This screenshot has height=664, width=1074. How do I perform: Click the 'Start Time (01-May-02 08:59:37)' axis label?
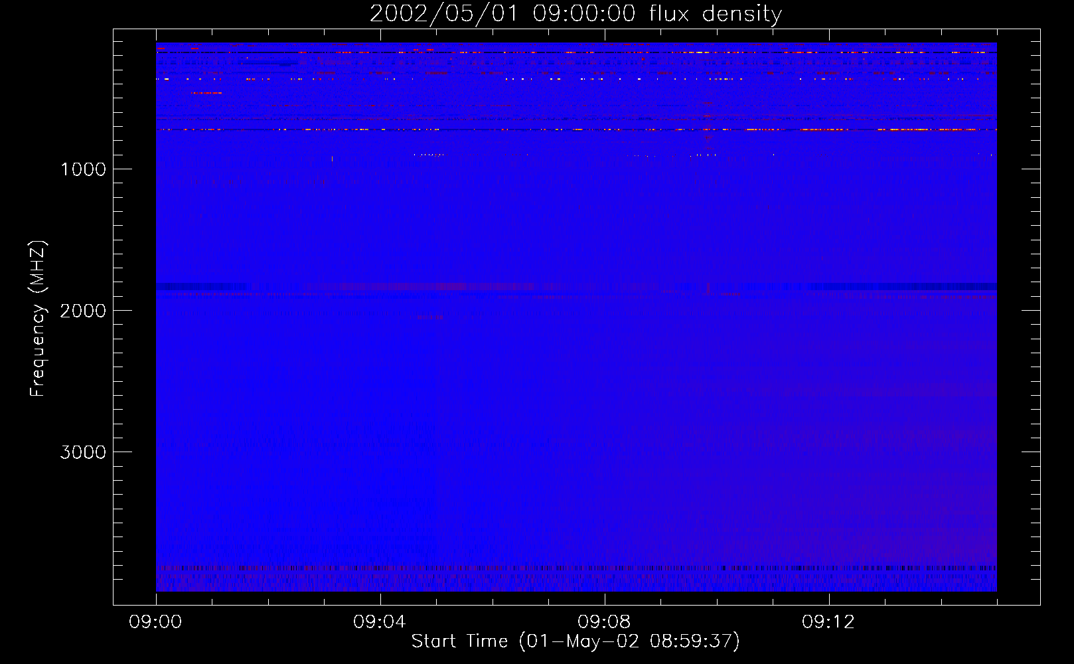575,641
